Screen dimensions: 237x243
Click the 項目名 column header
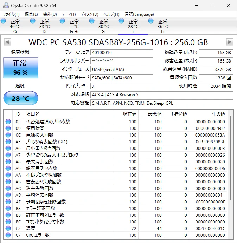68,114
